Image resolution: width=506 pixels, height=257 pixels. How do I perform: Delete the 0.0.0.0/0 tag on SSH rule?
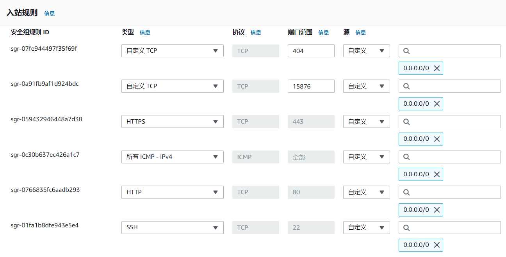tap(437, 245)
